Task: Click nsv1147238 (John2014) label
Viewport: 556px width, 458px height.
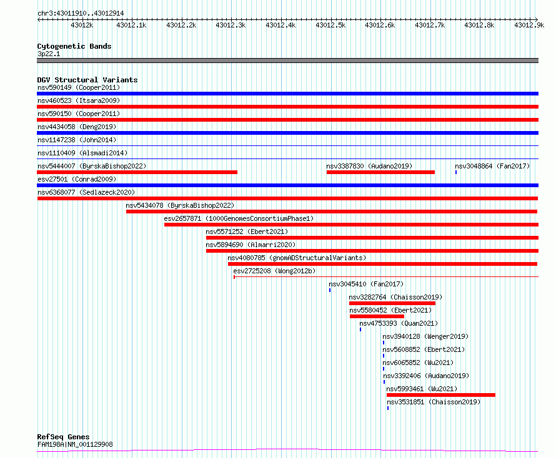Action: pyautogui.click(x=77, y=140)
